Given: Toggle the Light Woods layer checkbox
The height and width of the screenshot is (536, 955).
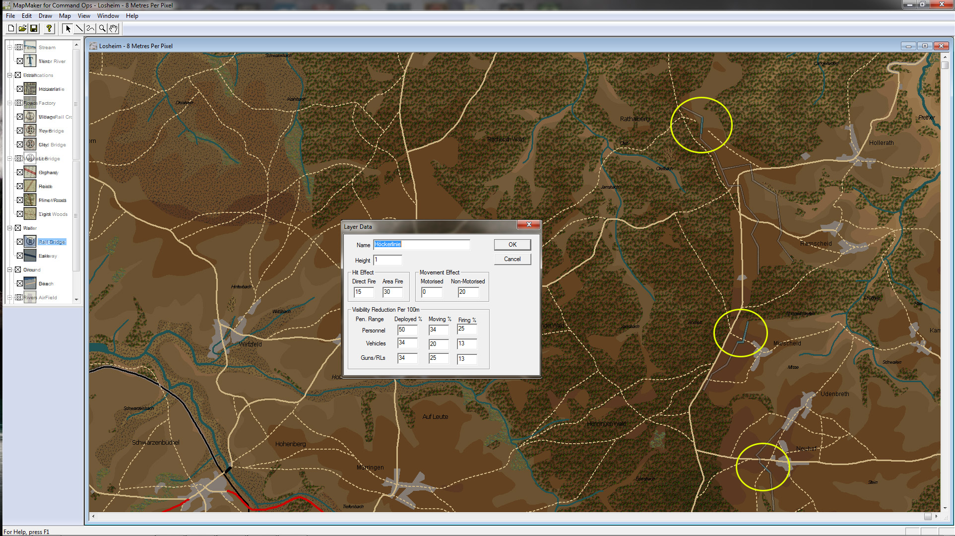Looking at the screenshot, I should [20, 214].
